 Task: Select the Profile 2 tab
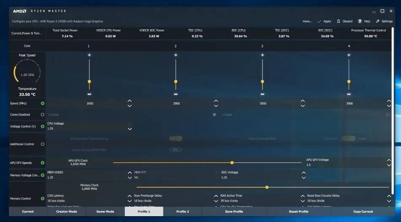tap(183, 211)
